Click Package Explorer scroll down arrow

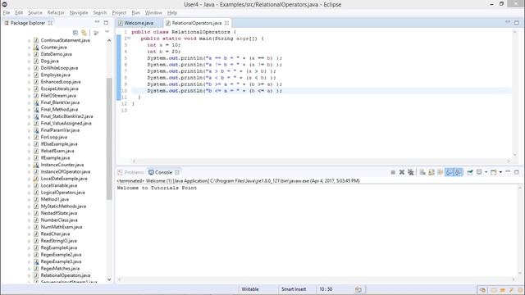pyautogui.click(x=109, y=279)
